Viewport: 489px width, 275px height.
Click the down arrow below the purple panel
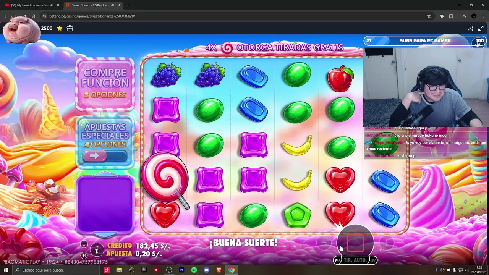tap(105, 234)
